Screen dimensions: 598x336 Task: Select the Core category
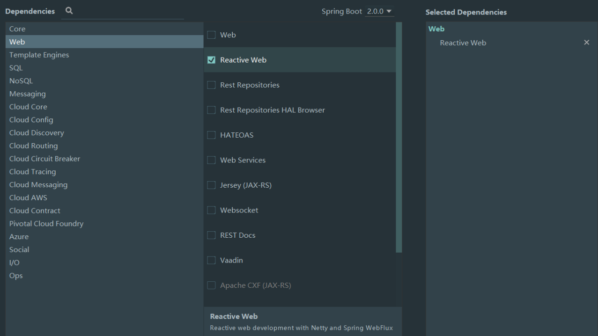tap(104, 29)
